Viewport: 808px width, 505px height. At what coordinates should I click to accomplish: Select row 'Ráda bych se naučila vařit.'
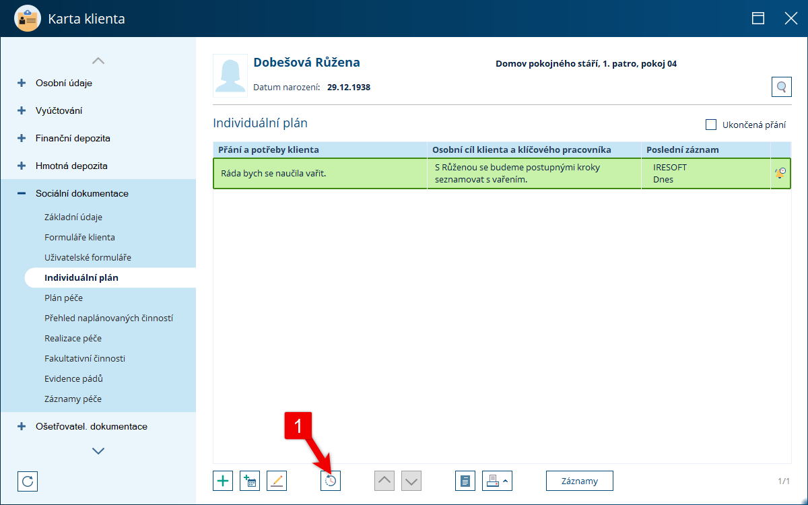pyautogui.click(x=502, y=173)
